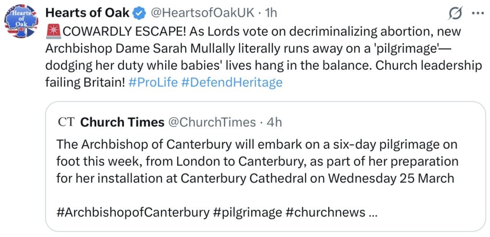Image resolution: width=490 pixels, height=237 pixels.
Task: Click the 4h quoted post timestamp
Action: pos(274,122)
